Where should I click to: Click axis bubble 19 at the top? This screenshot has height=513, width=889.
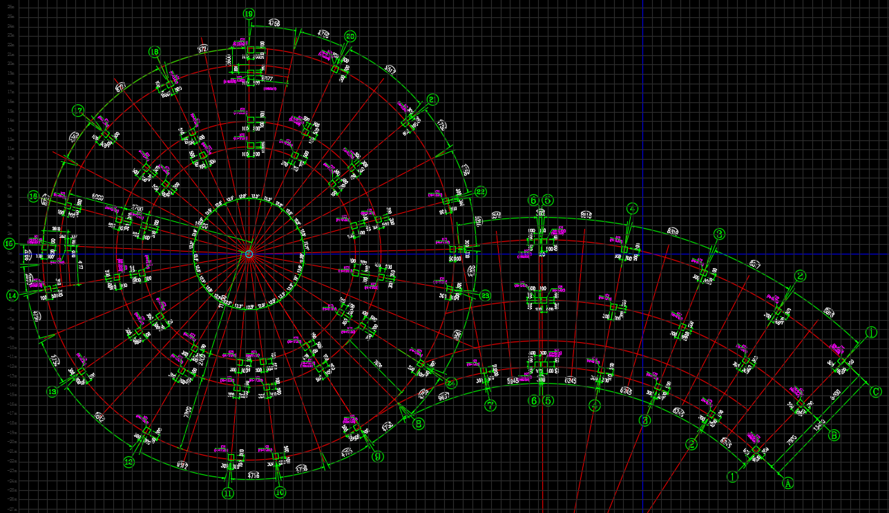click(249, 14)
